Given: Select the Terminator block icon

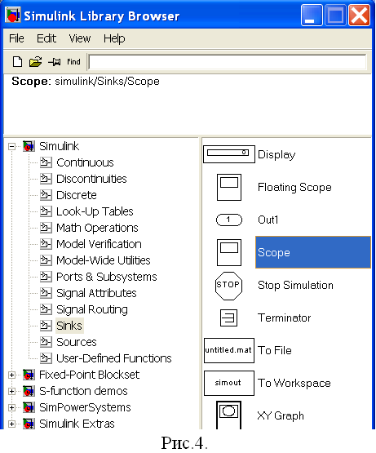Looking at the screenshot, I should 228,318.
